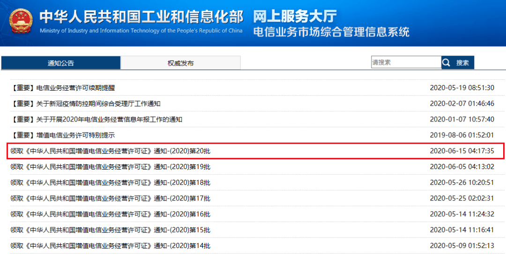This screenshot has height=255, width=506.
Task: Click the English ministry name text
Action: 141,31
